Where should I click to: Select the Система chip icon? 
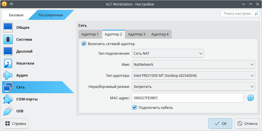(8, 39)
